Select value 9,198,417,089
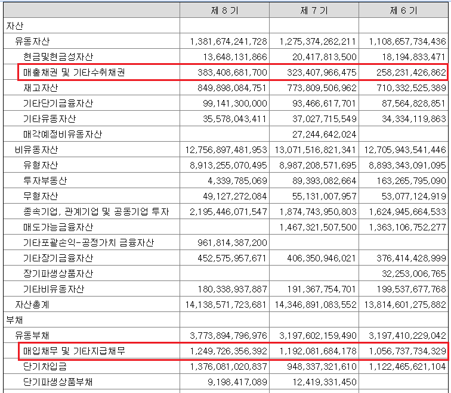This screenshot has height=393, width=451. click(x=237, y=382)
